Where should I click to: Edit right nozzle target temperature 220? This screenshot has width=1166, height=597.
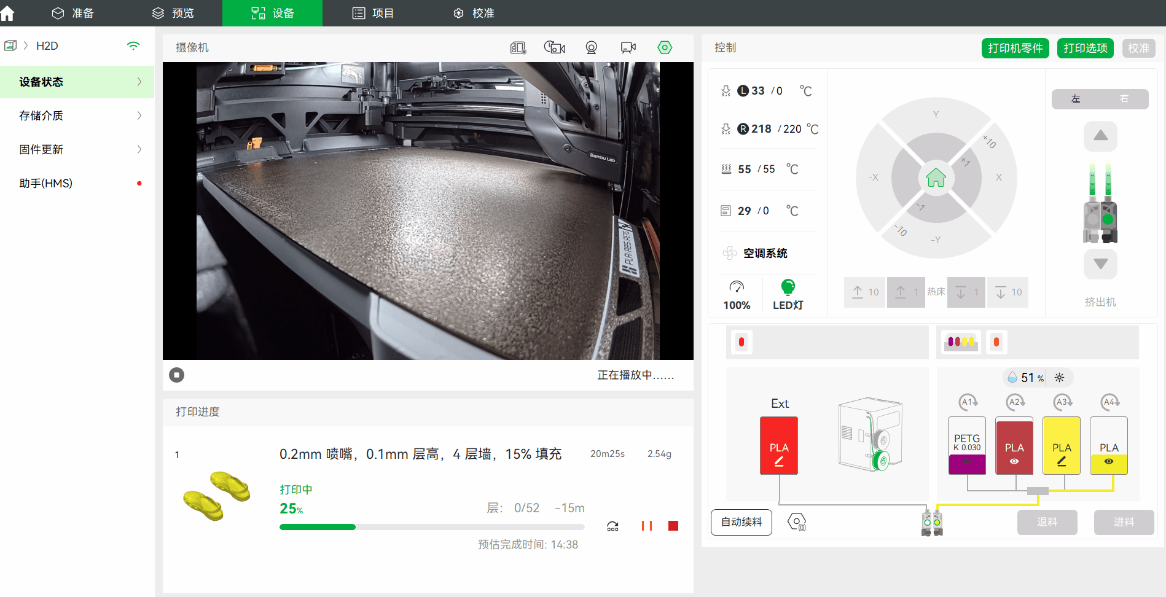pos(792,129)
